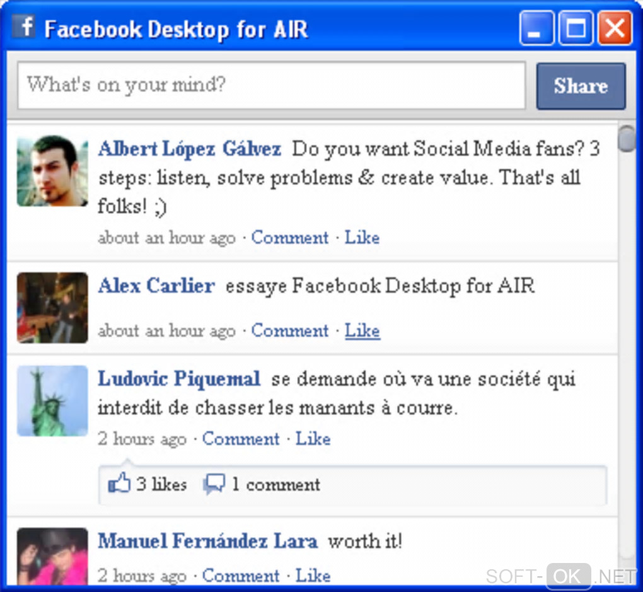Image resolution: width=643 pixels, height=592 pixels.
Task: Comment on Albert López Gálvez's post
Action: point(289,238)
